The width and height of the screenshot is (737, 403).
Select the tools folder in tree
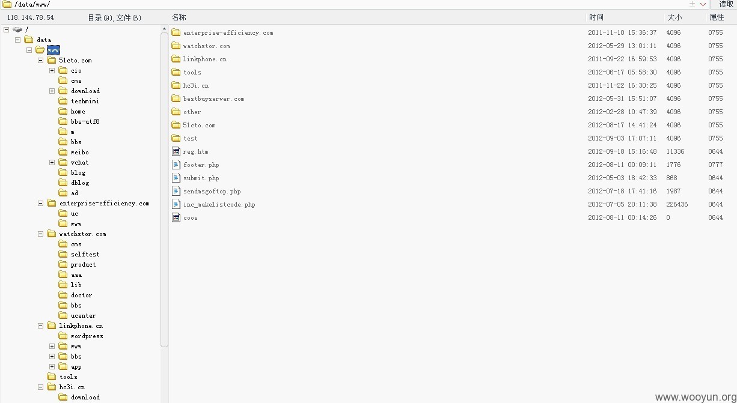point(68,377)
